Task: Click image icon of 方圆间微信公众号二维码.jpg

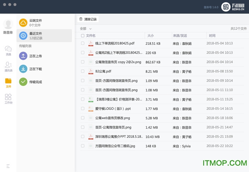Action: [x=91, y=146]
